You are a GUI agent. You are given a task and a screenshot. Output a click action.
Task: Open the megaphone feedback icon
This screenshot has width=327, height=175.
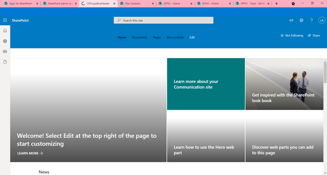pos(291,20)
